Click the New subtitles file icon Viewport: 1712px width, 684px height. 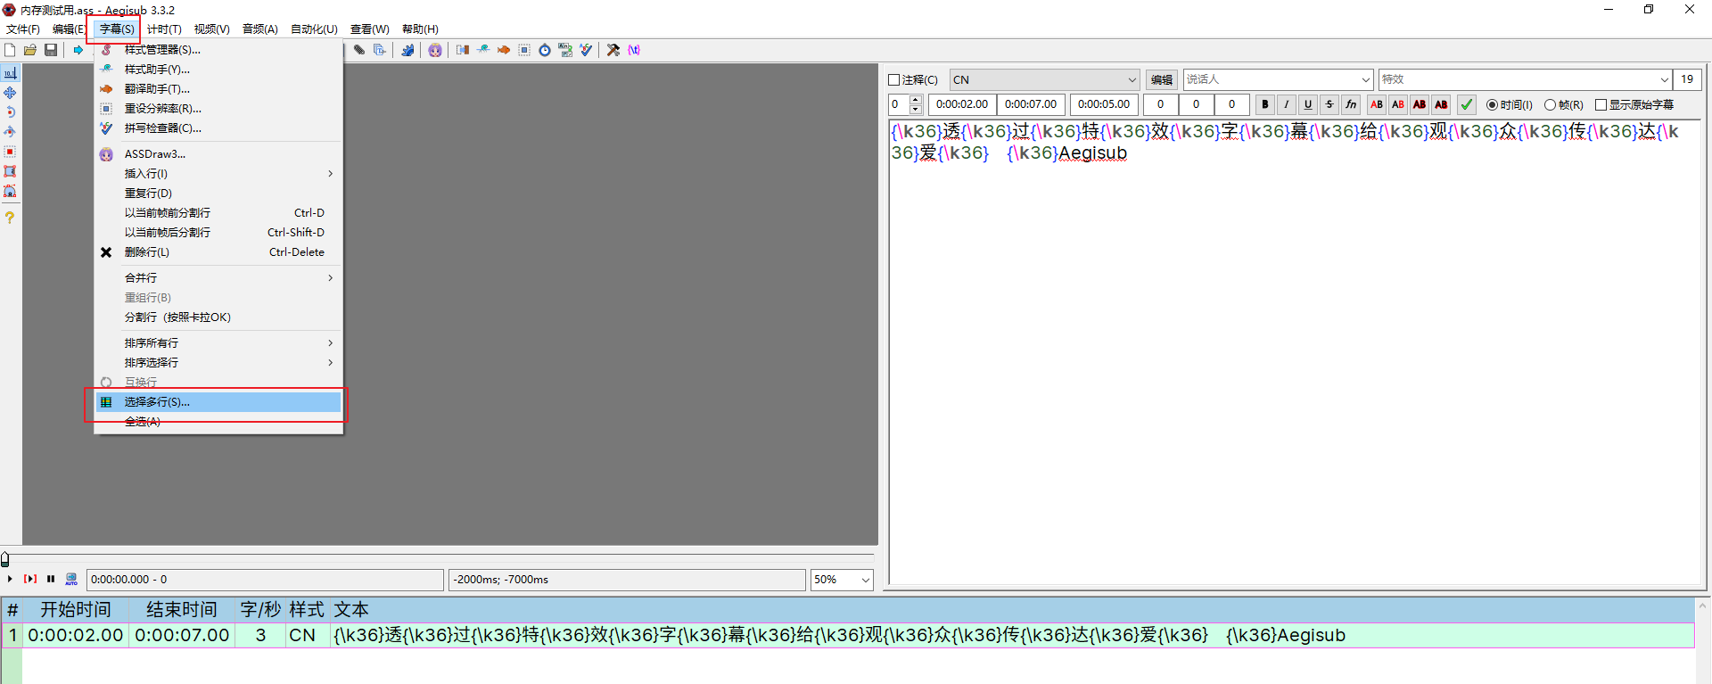[10, 50]
